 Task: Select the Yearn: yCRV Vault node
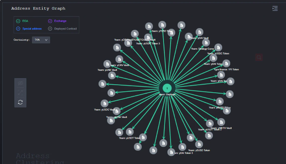(119, 59)
